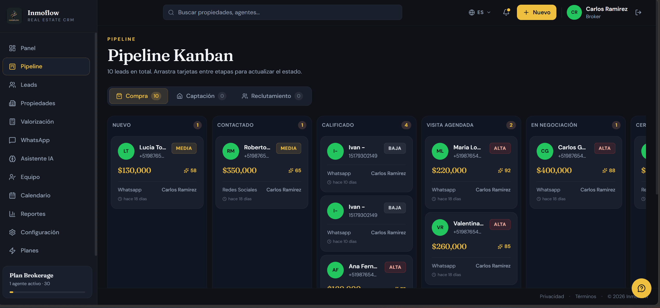Click the Asistente IA brain icon
Viewport: 660px width, 308px height.
pyautogui.click(x=12, y=158)
